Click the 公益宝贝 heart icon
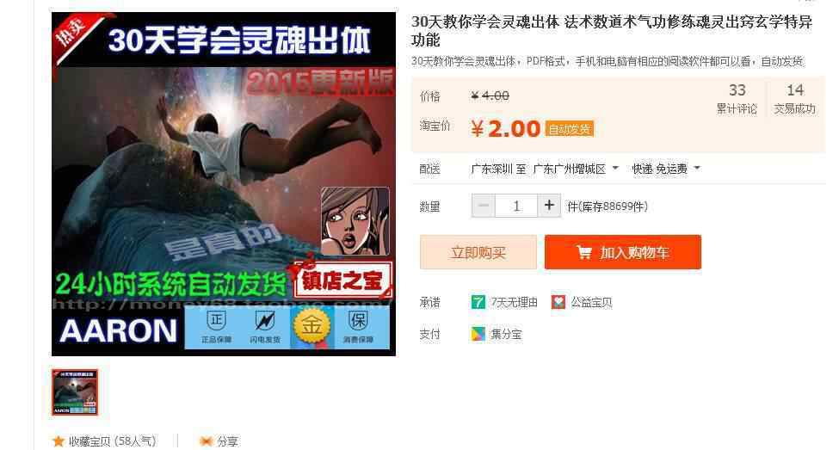This screenshot has width=839, height=450. (x=558, y=302)
